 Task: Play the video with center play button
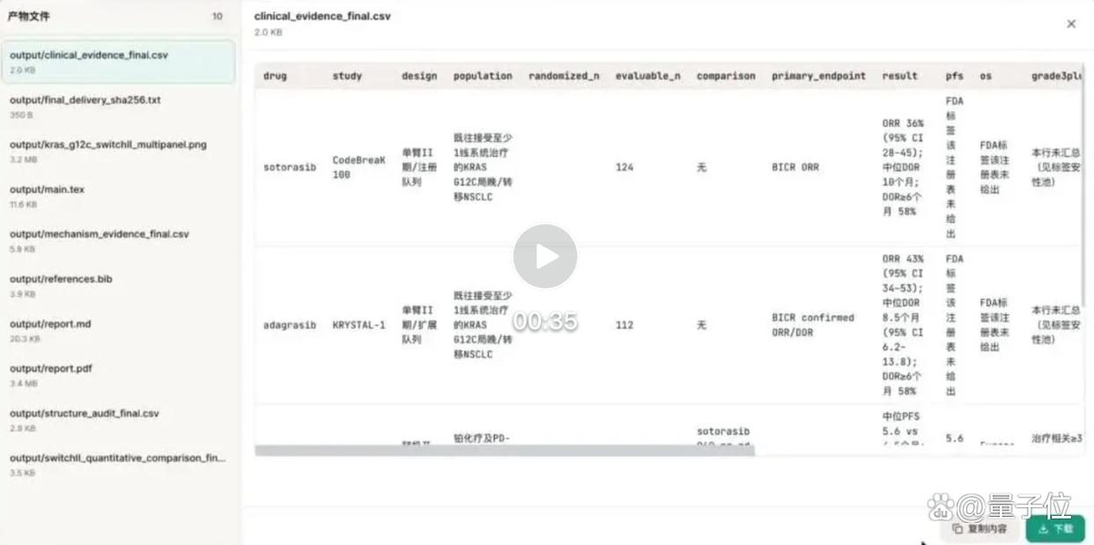(x=545, y=256)
